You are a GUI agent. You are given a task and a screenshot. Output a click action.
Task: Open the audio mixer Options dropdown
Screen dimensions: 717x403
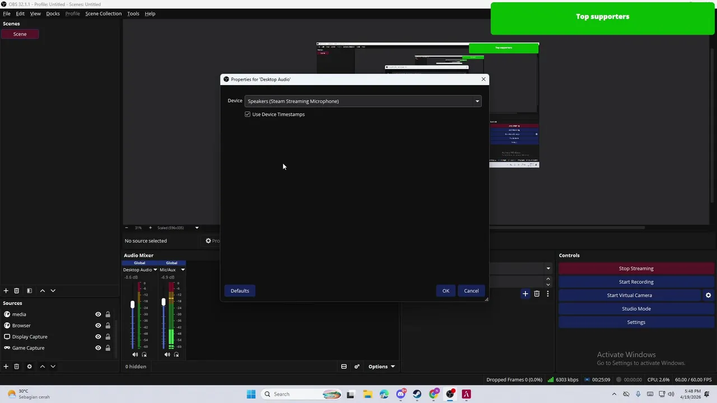point(381,367)
